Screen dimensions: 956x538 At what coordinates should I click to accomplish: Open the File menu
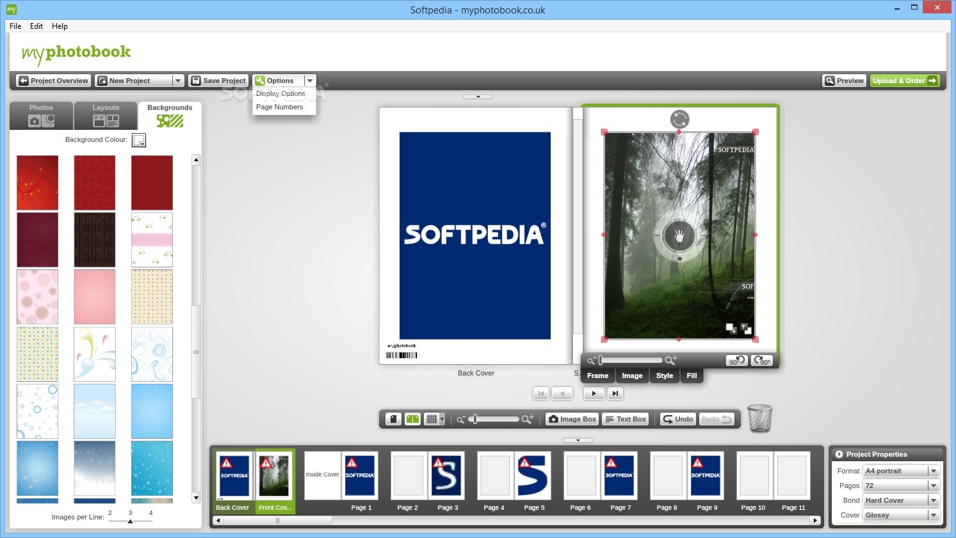(x=15, y=26)
